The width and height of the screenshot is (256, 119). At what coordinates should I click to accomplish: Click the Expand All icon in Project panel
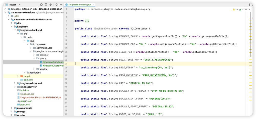coord(46,5)
